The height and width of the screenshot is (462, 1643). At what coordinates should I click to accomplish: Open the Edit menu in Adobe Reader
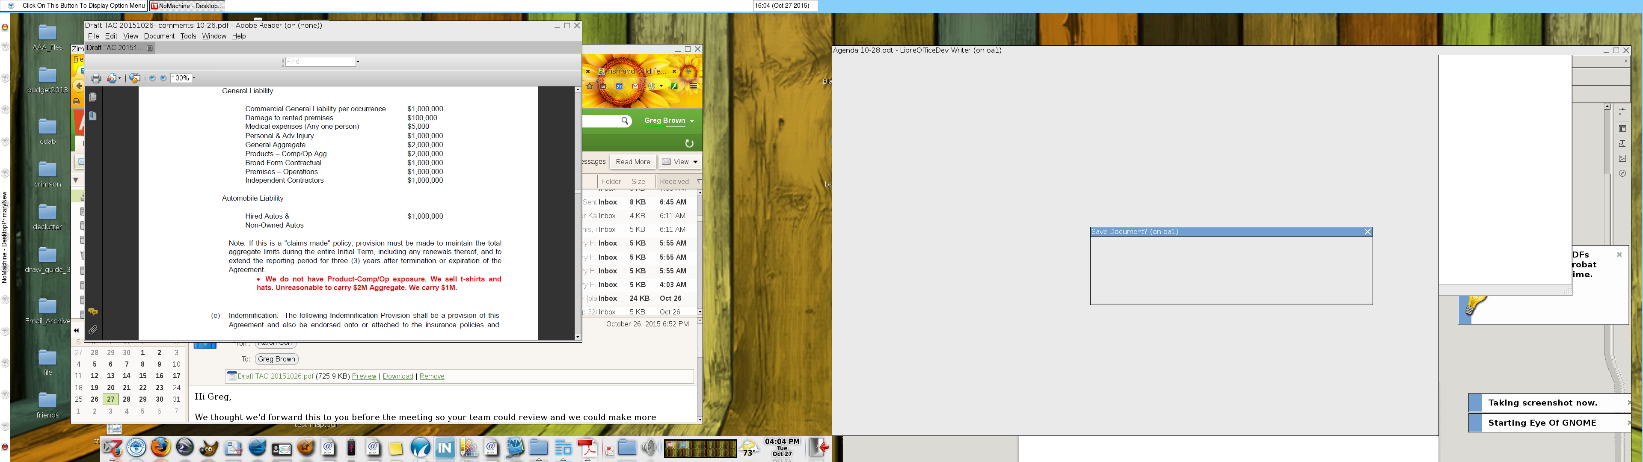click(x=111, y=36)
